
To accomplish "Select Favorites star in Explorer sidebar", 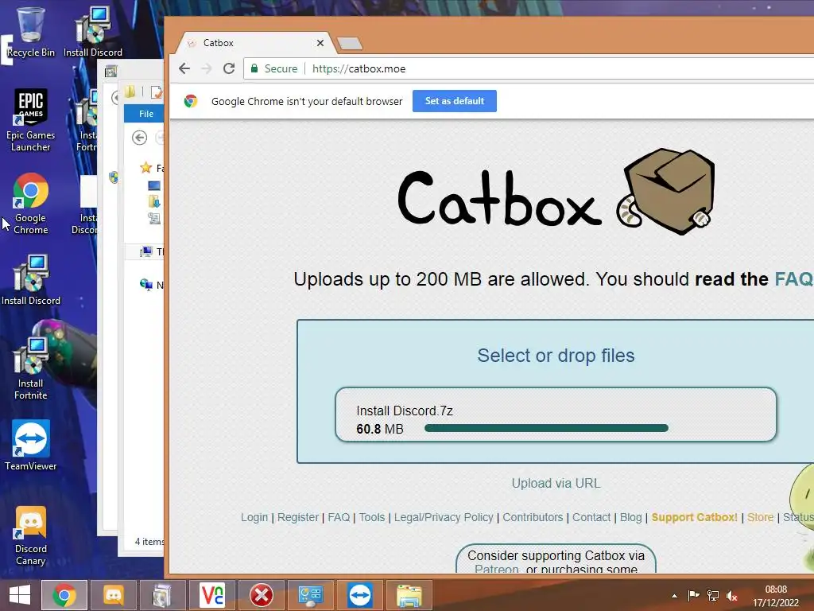I will click(x=146, y=168).
